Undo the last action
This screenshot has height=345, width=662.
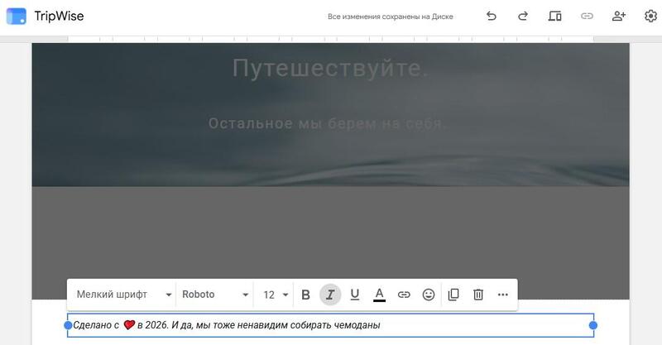(x=491, y=16)
